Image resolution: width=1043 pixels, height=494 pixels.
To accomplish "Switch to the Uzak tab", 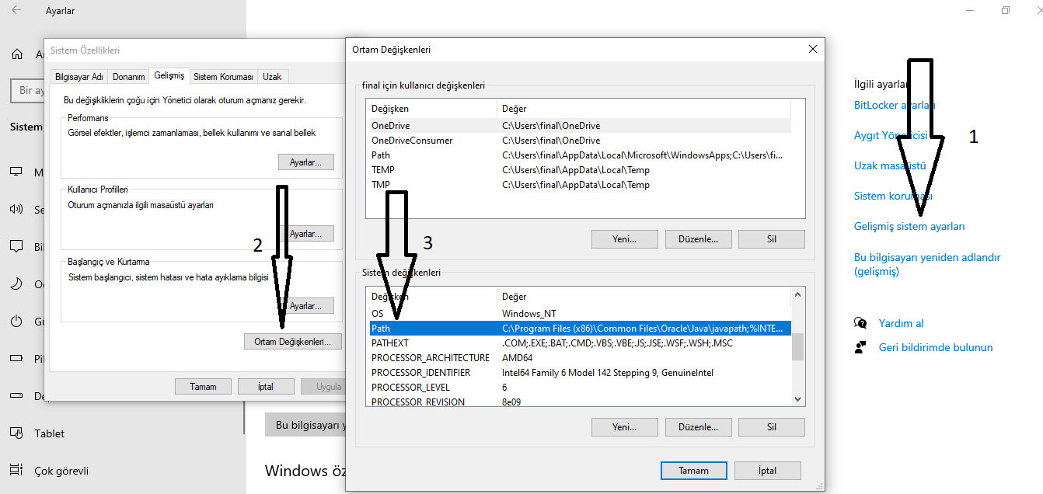I will [272, 77].
